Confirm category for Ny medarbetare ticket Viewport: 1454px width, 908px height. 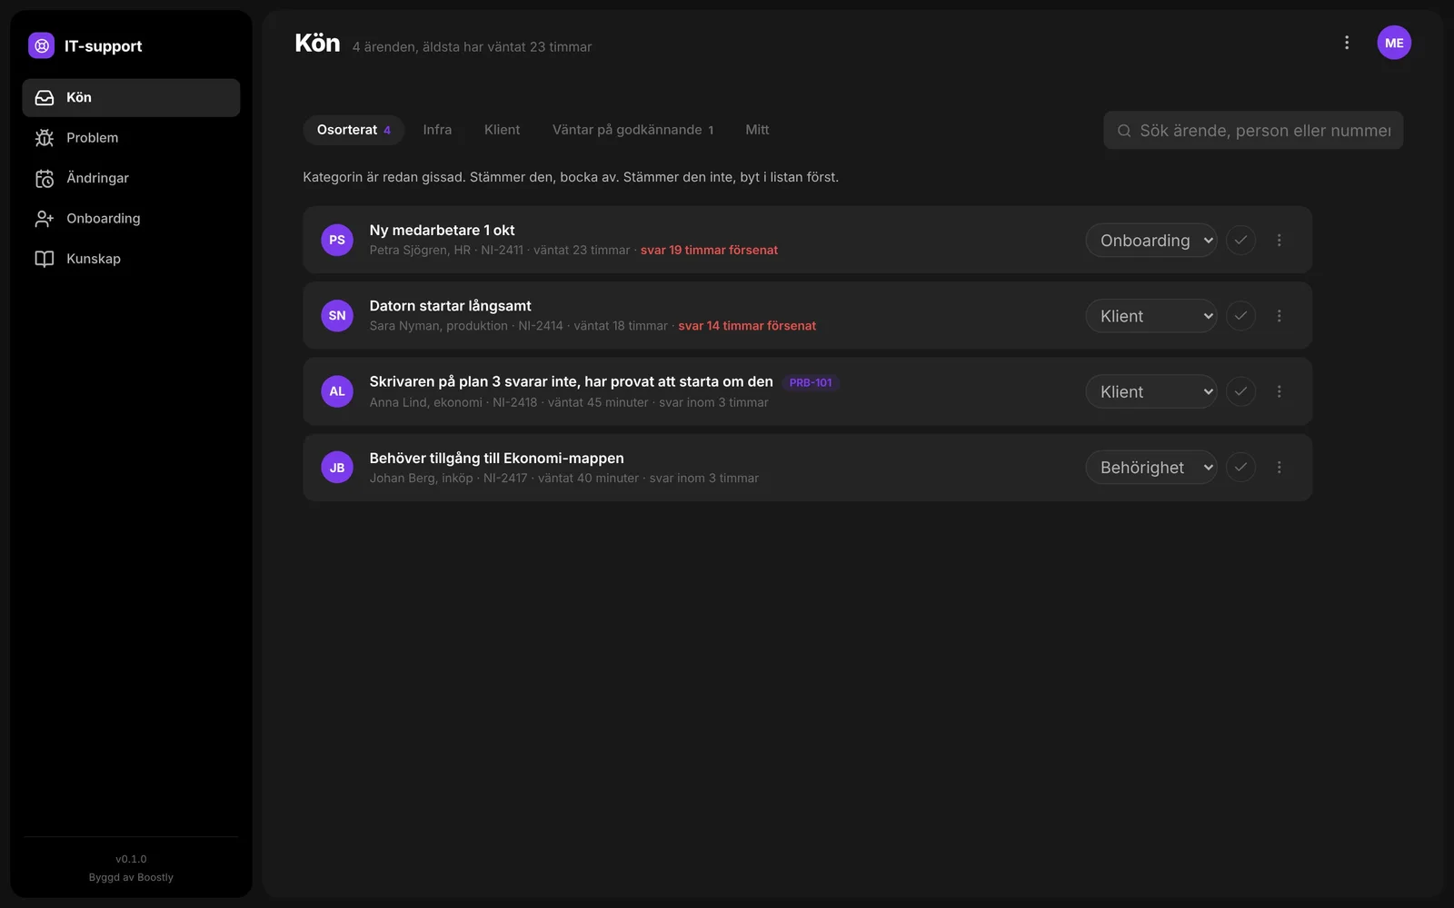coord(1240,240)
